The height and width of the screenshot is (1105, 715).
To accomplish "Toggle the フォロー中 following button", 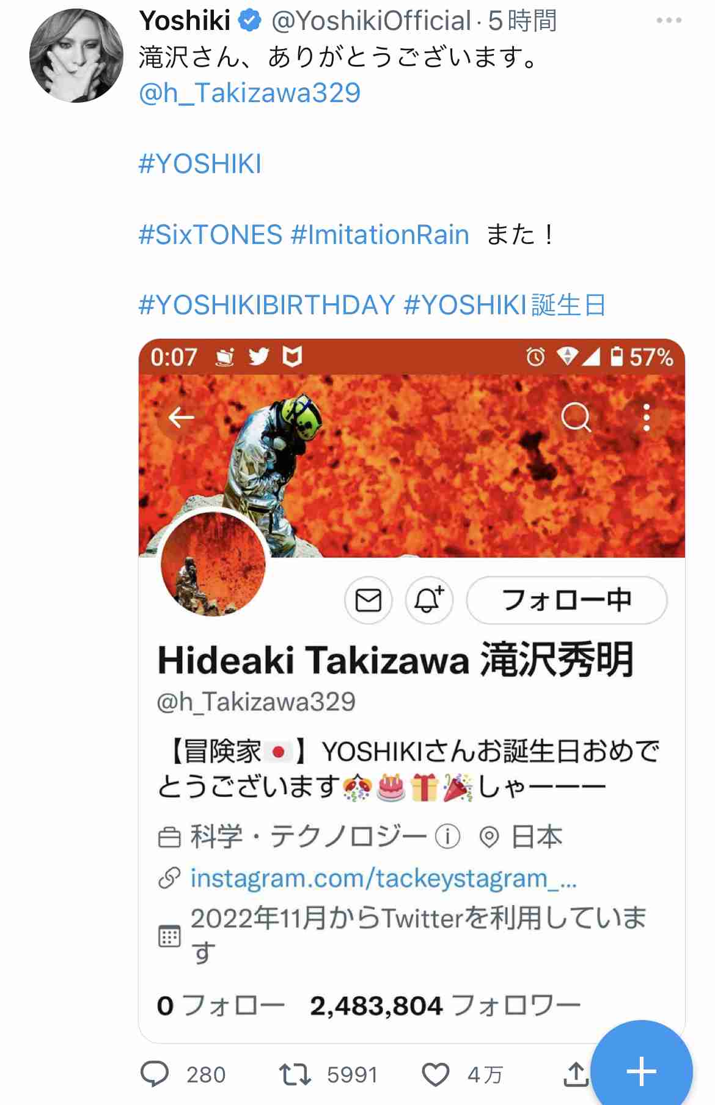I will 566,600.
